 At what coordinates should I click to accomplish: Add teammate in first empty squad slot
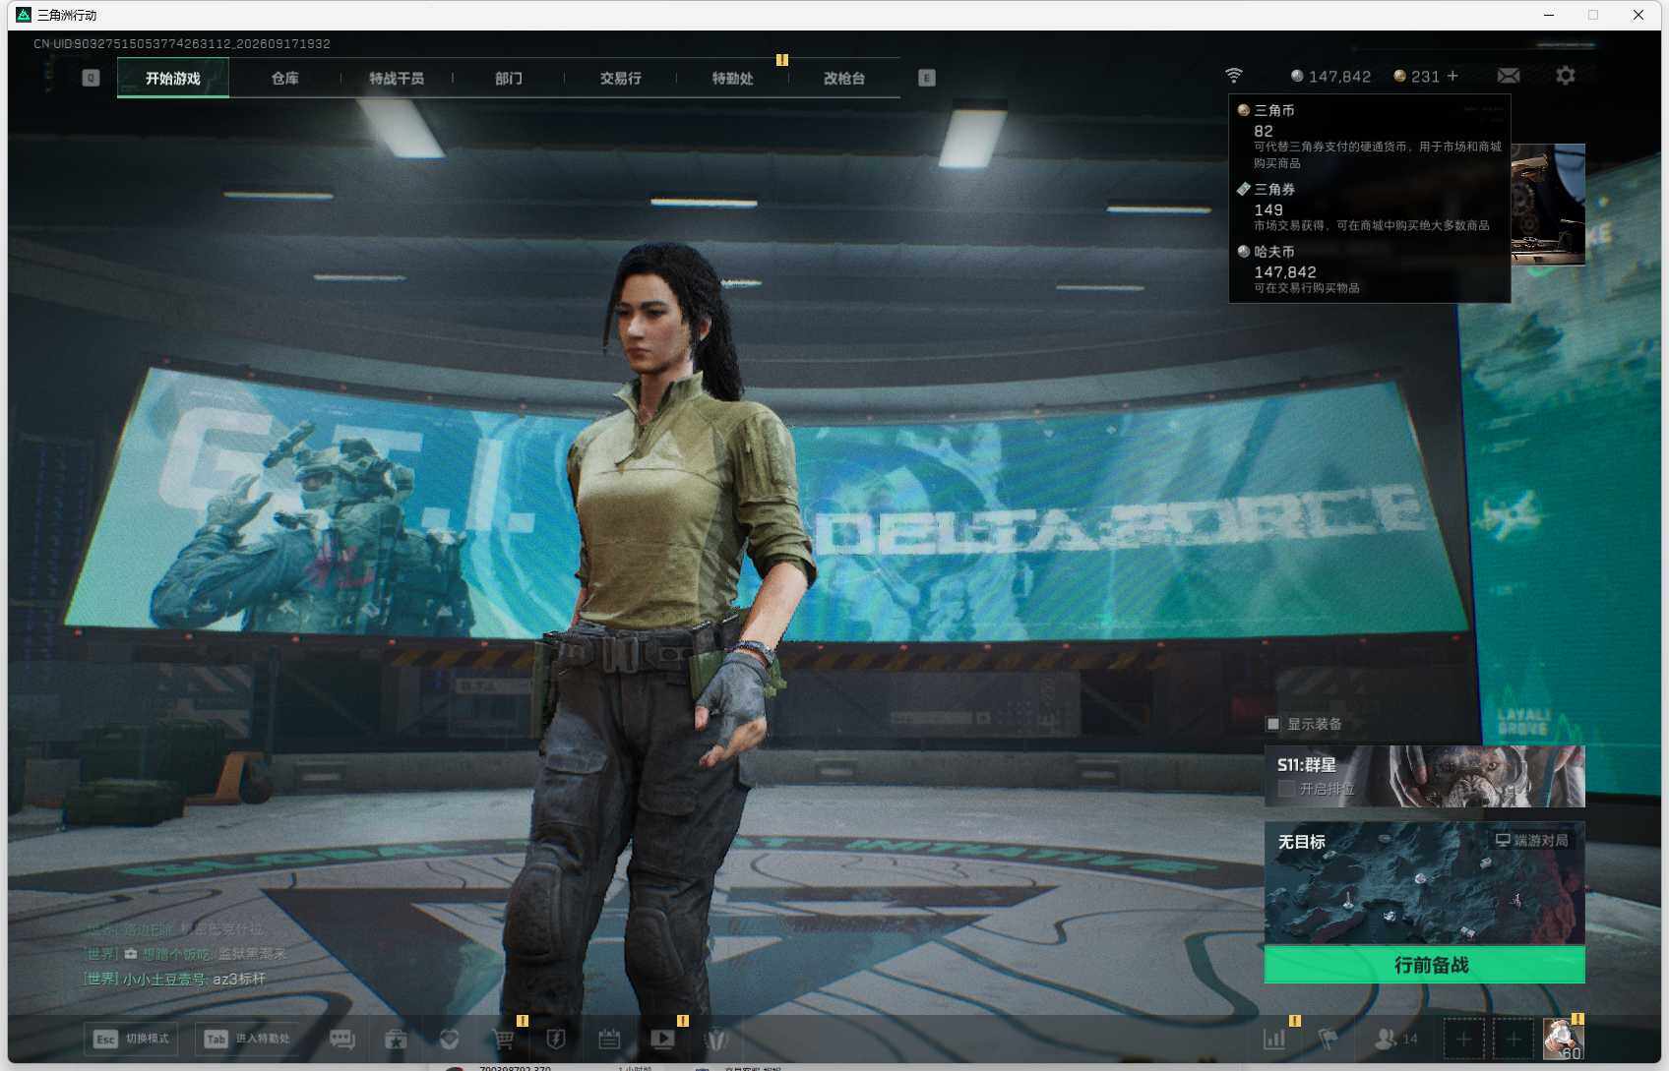coord(1464,1039)
